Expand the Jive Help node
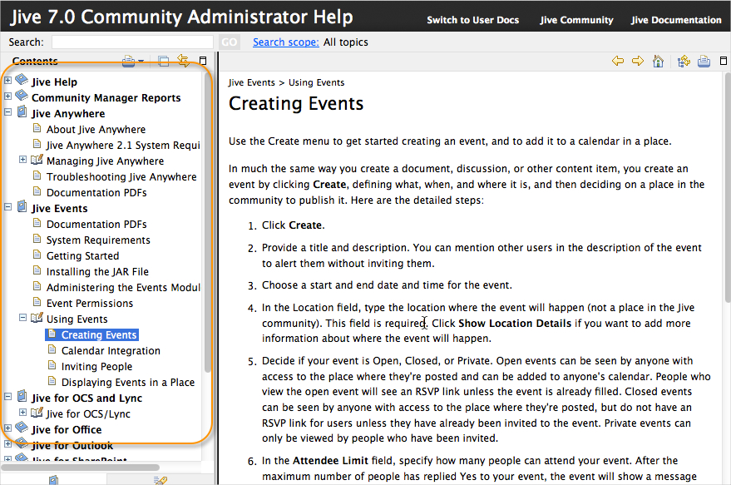This screenshot has height=485, width=731. coord(8,80)
